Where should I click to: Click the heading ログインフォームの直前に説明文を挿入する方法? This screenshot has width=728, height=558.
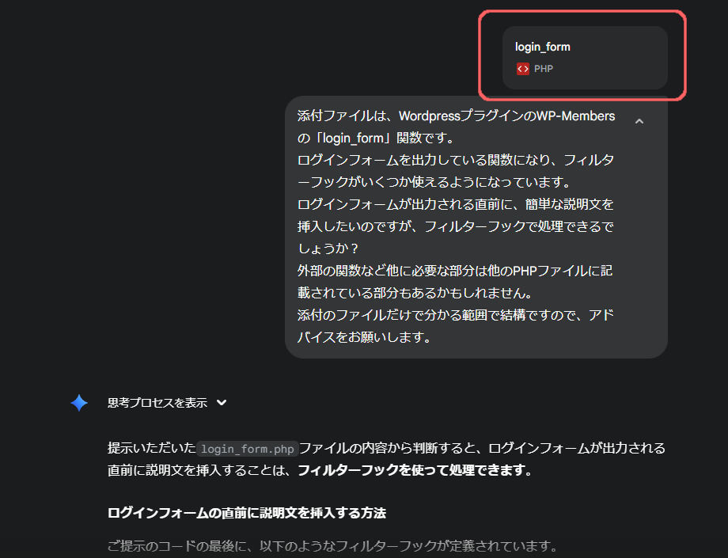pyautogui.click(x=246, y=513)
